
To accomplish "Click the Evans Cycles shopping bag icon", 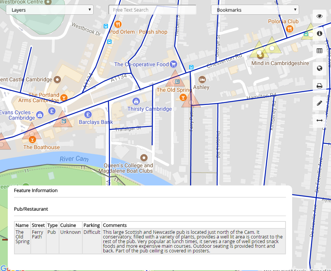I will click(x=40, y=115).
